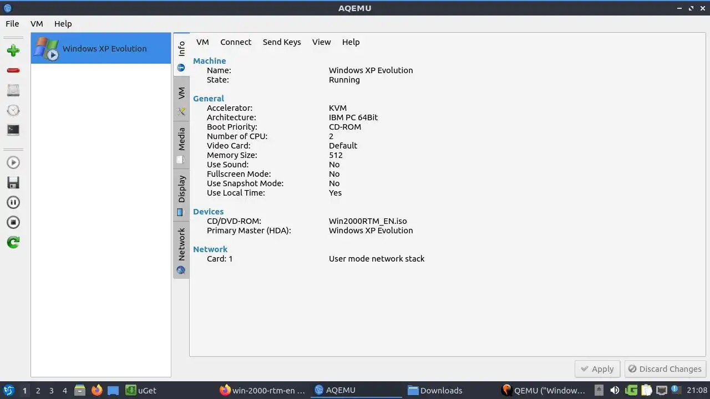Switch to the win-2000-rtm-en Firefox taskbar window
This screenshot has height=399, width=710.
pos(263,390)
